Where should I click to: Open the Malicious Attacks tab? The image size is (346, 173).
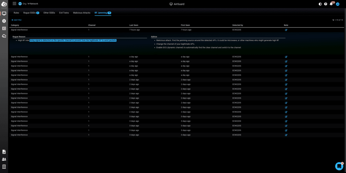coord(81,13)
